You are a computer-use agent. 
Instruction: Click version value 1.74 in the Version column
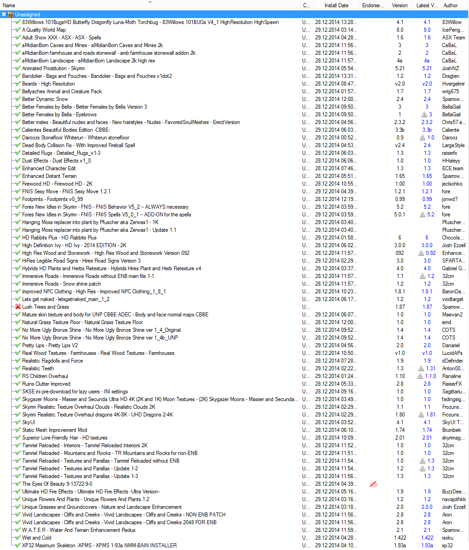tap(400, 430)
